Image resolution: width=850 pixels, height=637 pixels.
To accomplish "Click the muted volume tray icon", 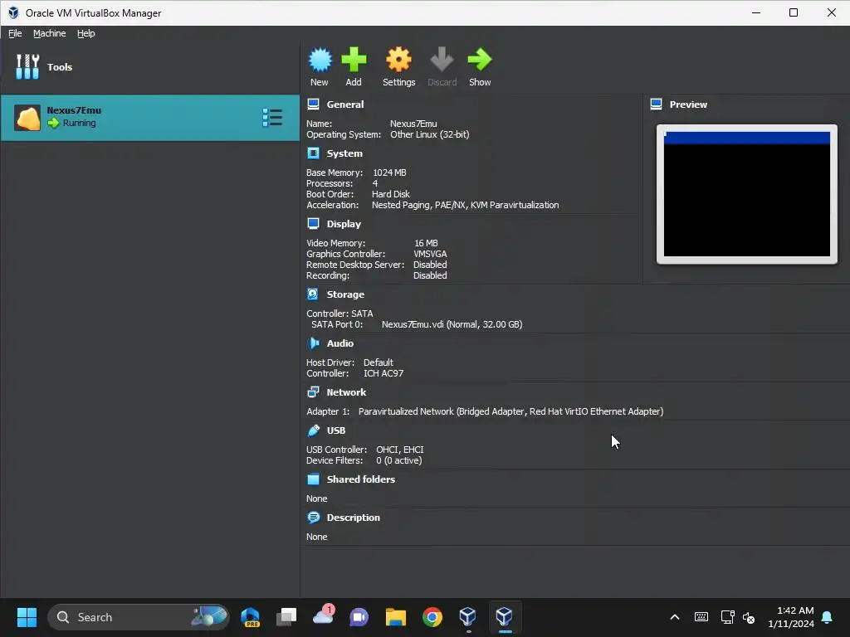I will 749,617.
